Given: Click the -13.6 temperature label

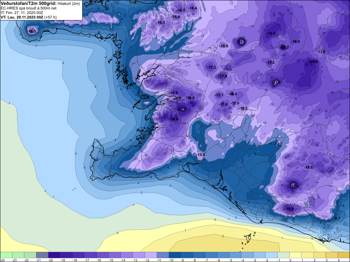Looking at the screenshot, I should click(321, 51).
